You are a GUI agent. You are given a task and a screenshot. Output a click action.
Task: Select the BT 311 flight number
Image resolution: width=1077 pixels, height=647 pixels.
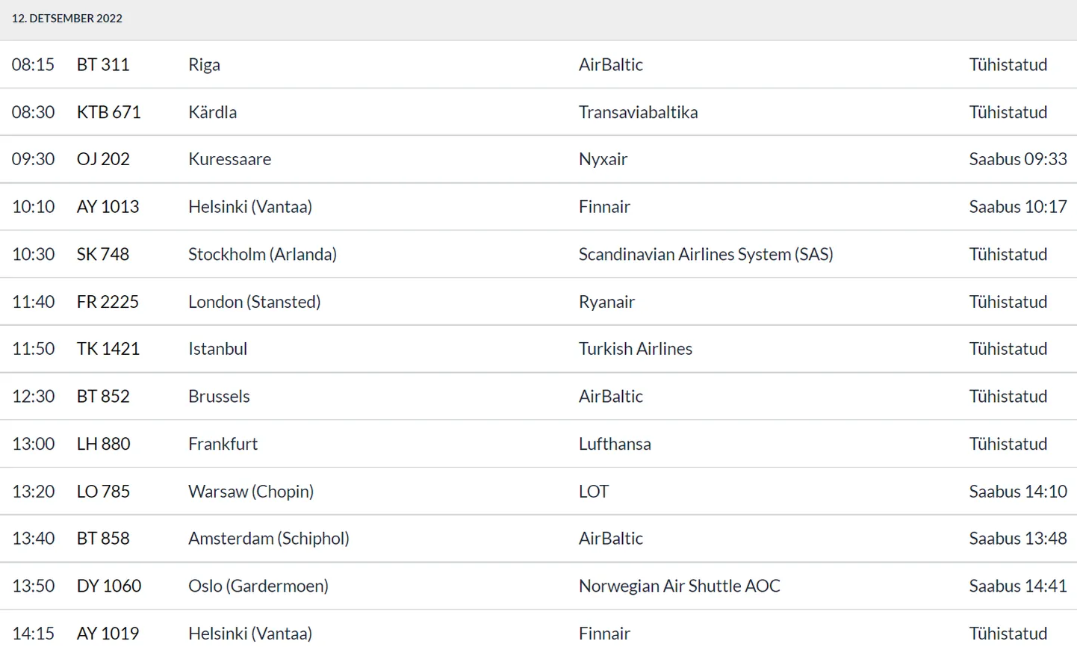tap(103, 65)
